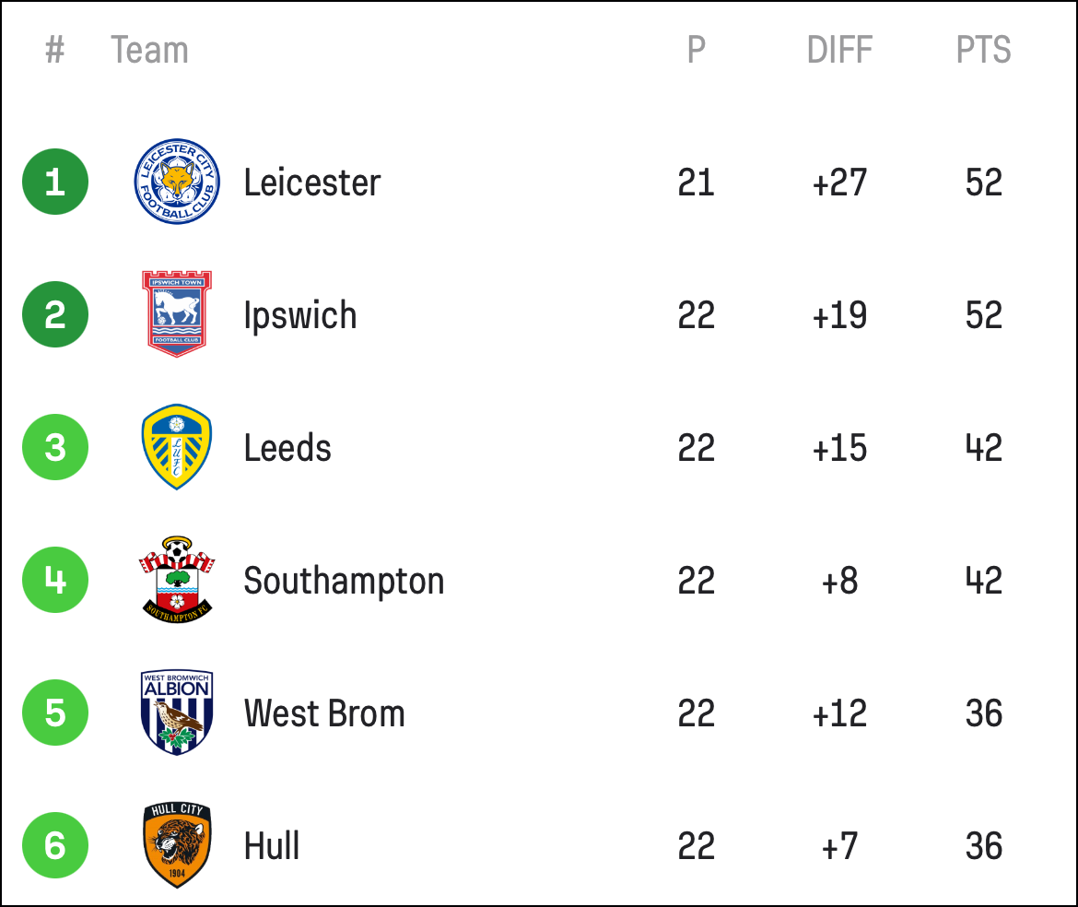Click the Team column header
Screen dimensions: 1078x907
(x=149, y=50)
